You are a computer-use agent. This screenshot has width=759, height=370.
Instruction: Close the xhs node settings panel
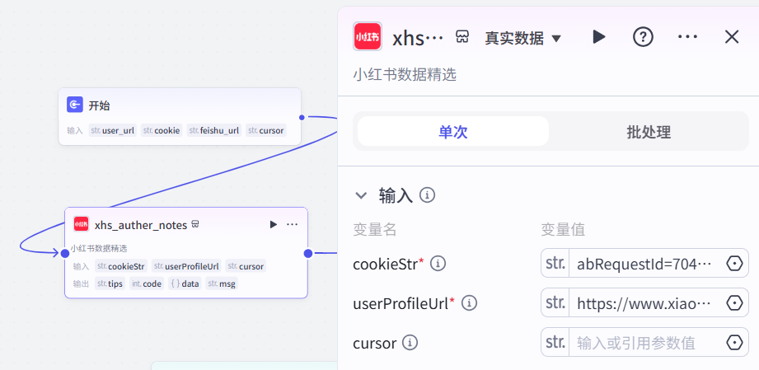[x=732, y=37]
